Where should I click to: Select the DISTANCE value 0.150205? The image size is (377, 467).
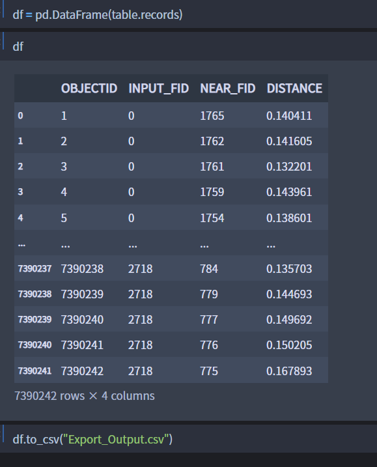click(x=289, y=345)
